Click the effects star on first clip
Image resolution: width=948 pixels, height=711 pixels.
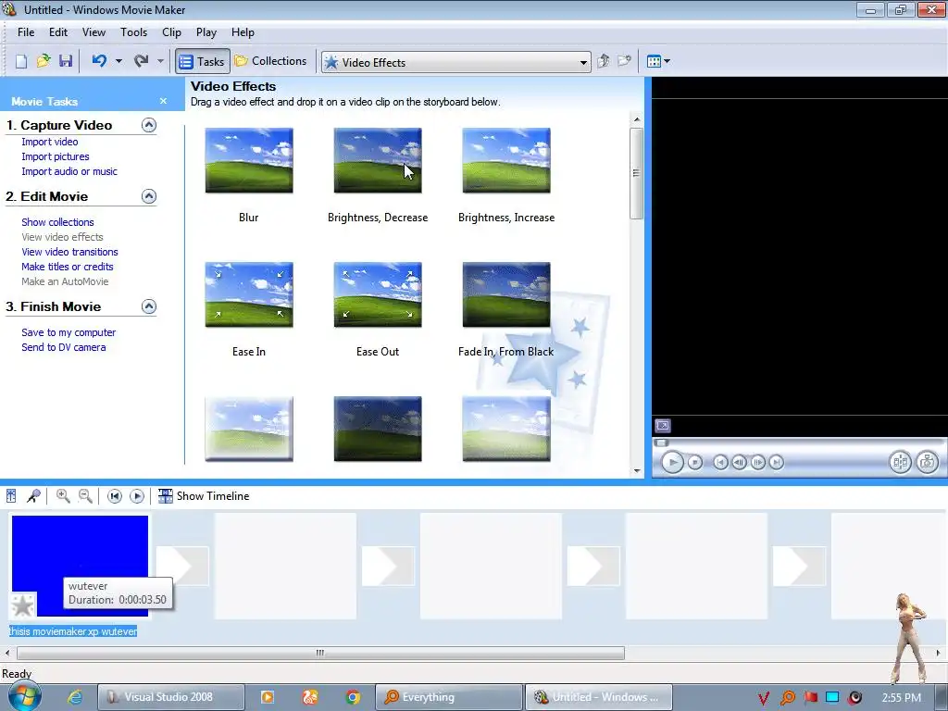[22, 605]
